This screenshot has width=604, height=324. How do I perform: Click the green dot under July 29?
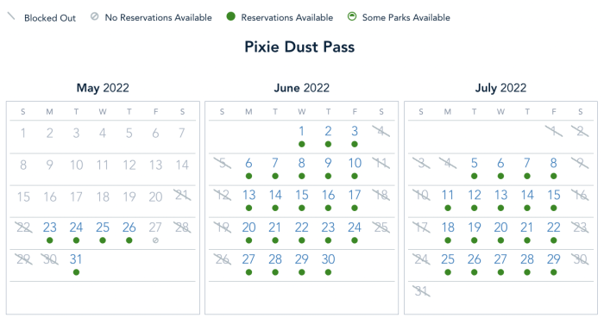554,272
